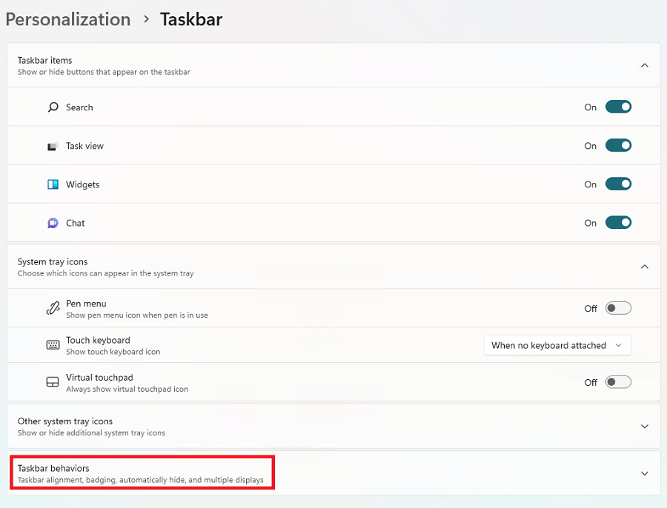Click the Search row label
This screenshot has height=508, width=667.
79,107
